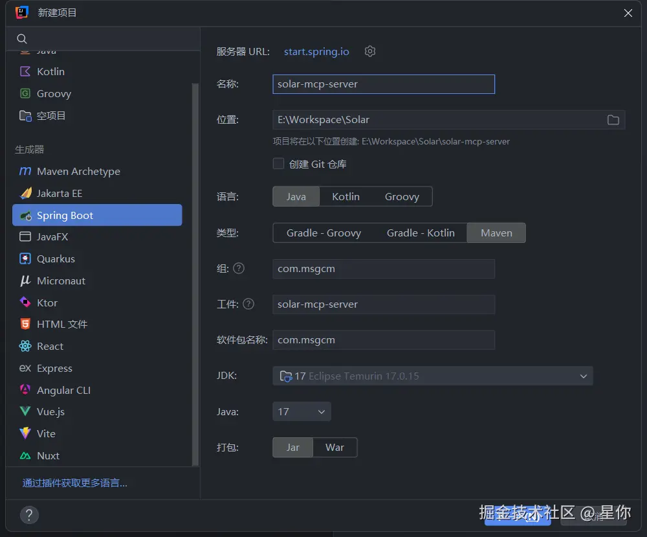
Task: Click the left panel scrollbar
Action: coord(195,275)
